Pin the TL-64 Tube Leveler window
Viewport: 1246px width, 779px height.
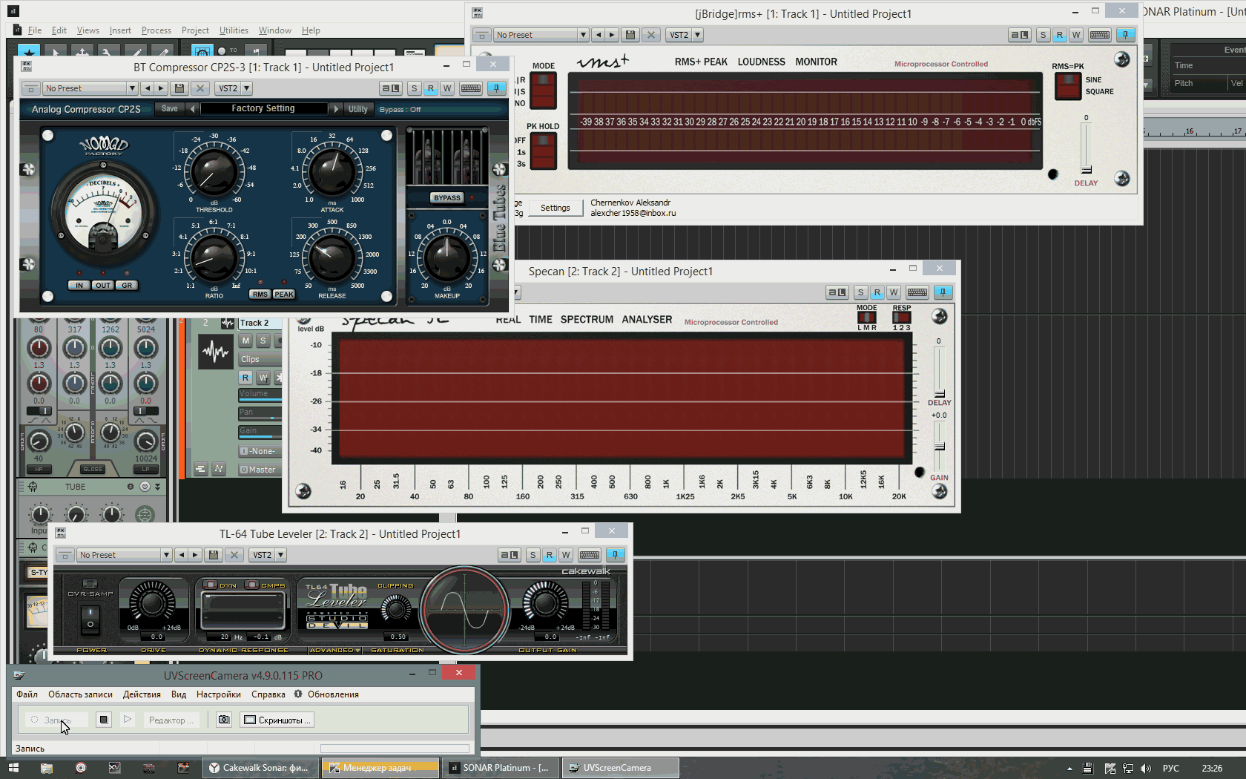pos(615,555)
